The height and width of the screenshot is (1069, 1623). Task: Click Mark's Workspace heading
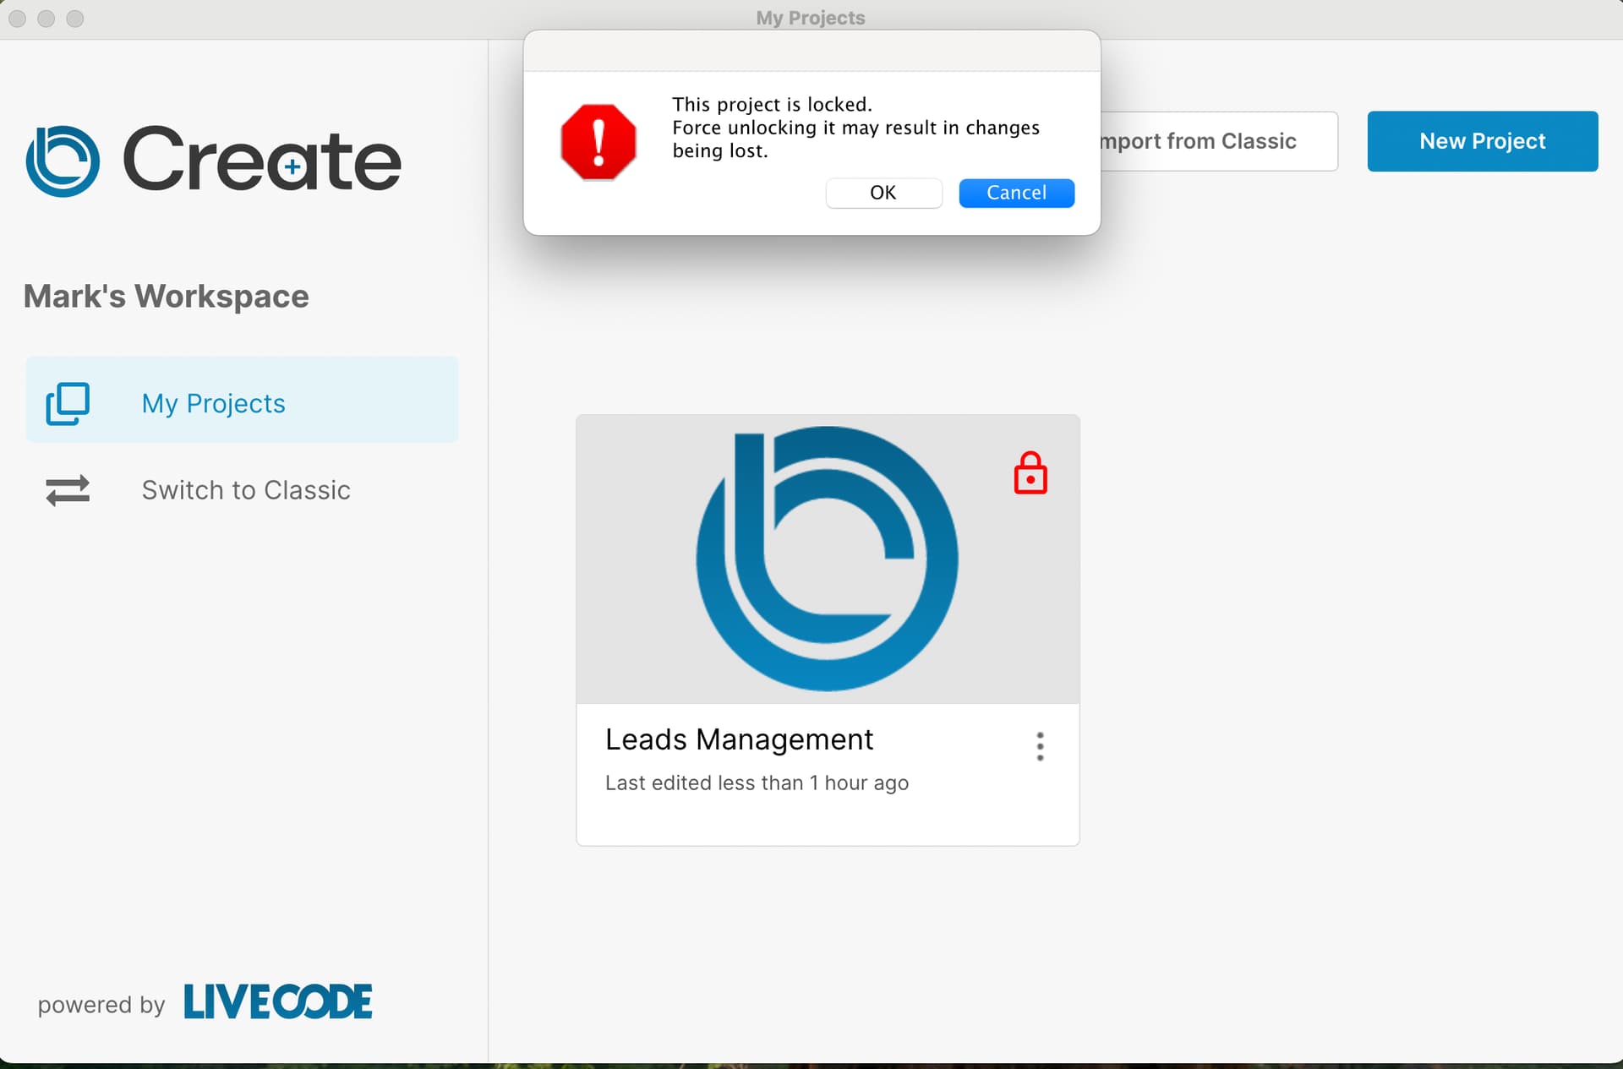point(167,297)
